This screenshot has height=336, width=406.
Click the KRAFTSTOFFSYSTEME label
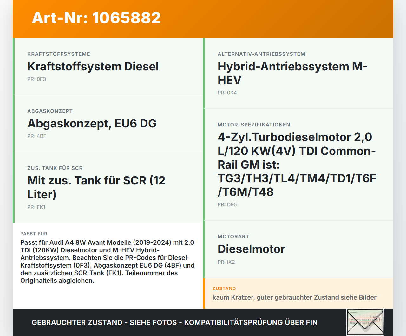[x=59, y=54]
